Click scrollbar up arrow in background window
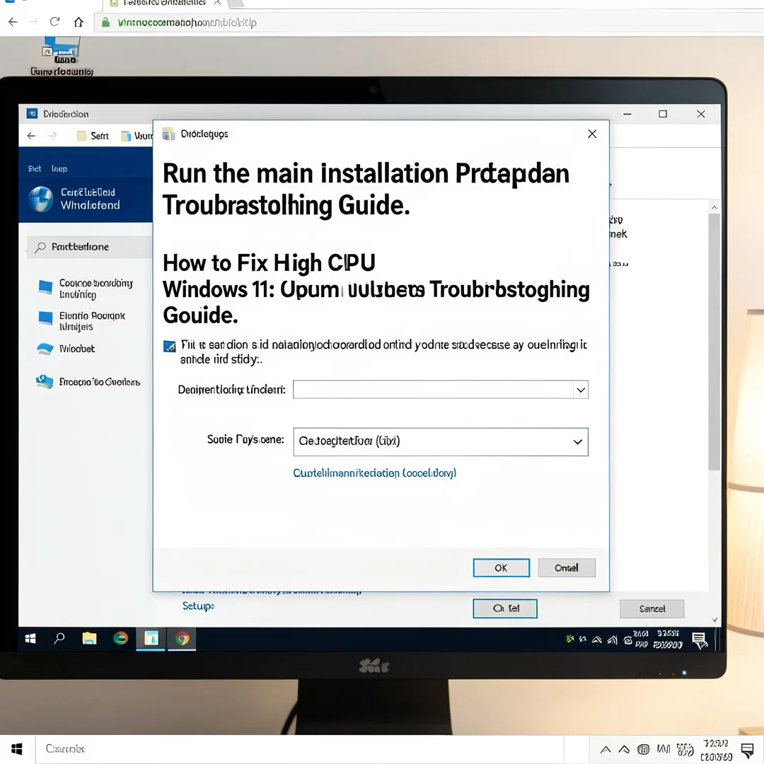 (714, 207)
